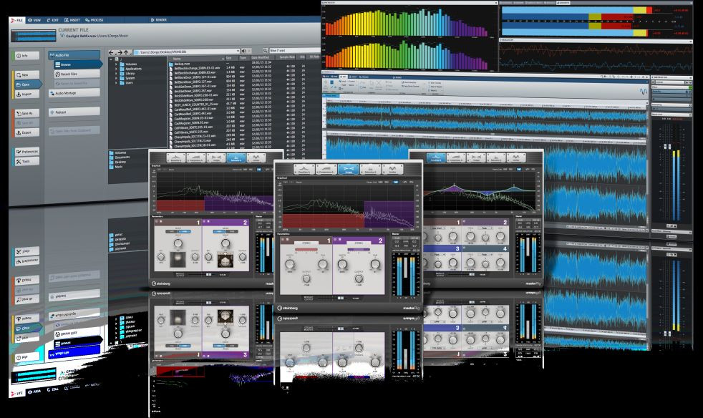
Task: Click the up-folder arrow in the browser toolbar
Action: (127, 50)
